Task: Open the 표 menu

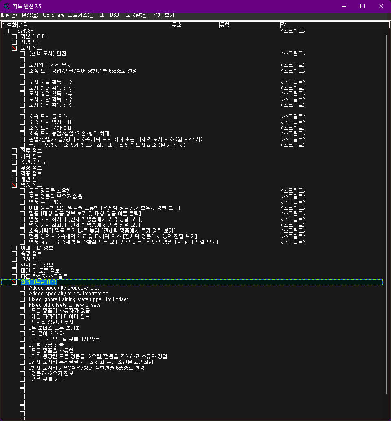Action: [102, 15]
